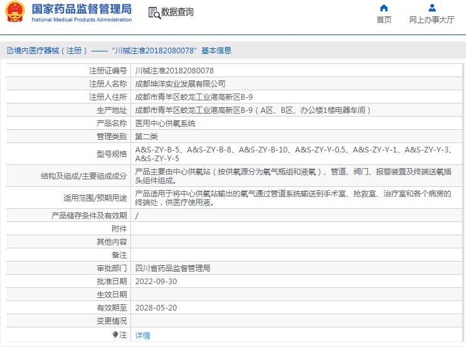Click the 管理类别 row label

(x=112, y=137)
